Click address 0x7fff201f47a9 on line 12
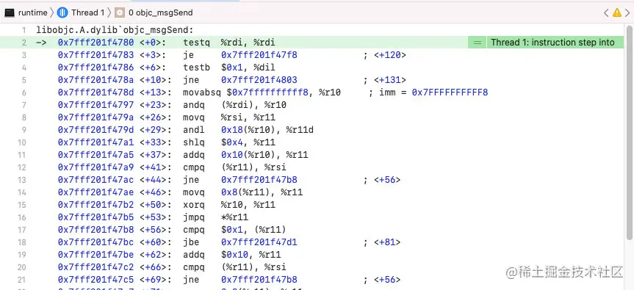 click(x=96, y=167)
